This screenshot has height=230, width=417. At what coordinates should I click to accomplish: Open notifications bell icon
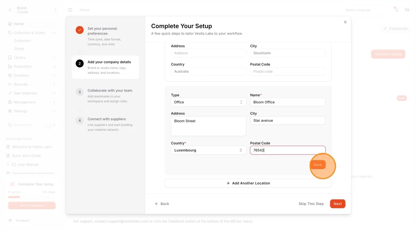(x=397, y=10)
